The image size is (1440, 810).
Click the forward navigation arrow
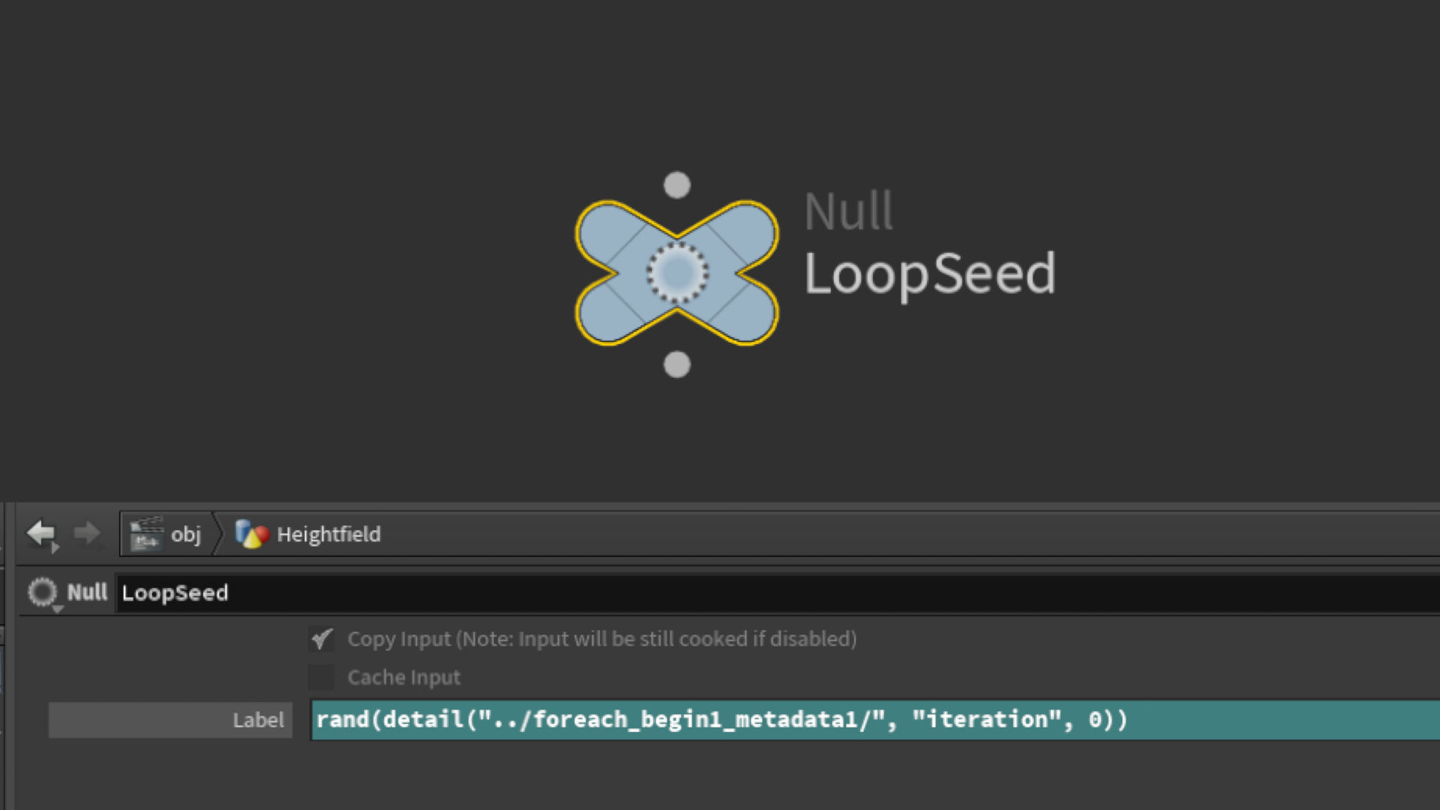86,533
